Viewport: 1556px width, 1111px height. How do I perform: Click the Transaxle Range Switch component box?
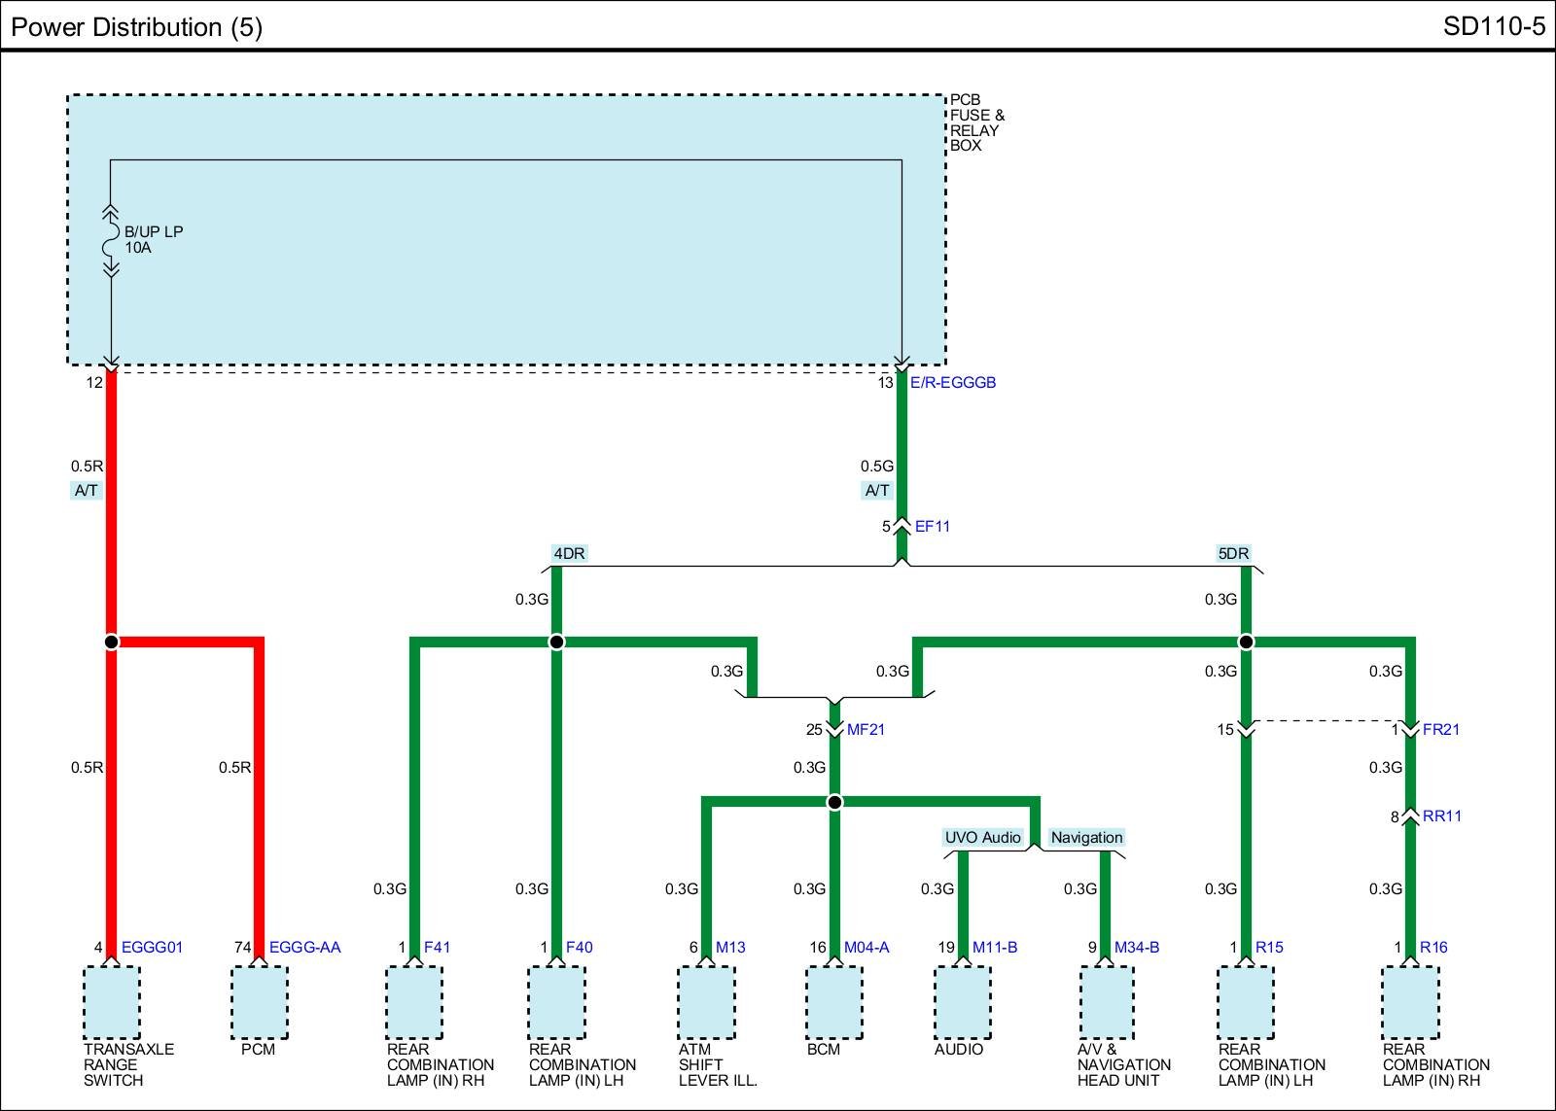tap(111, 1002)
